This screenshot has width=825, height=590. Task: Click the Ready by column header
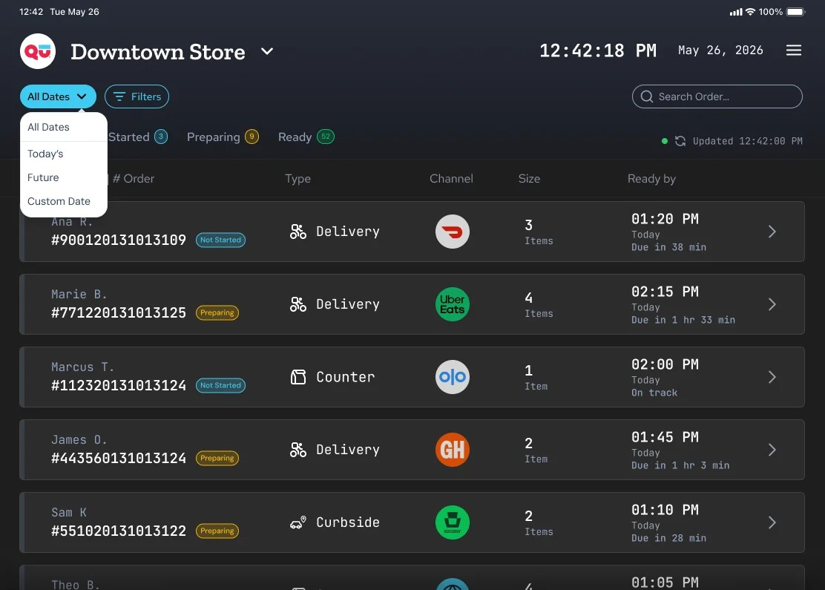pos(651,178)
